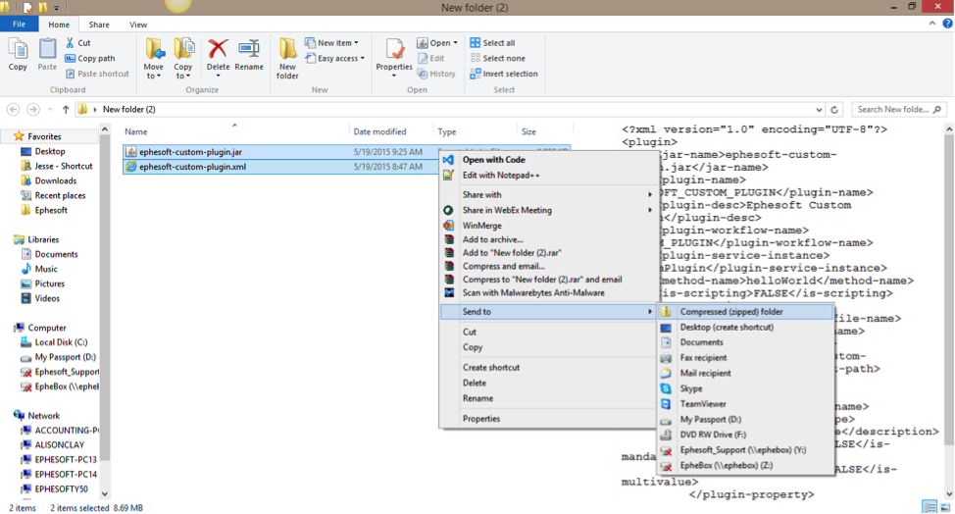Click the Paste clipboard icon
This screenshot has height=514, width=955.
(47, 50)
